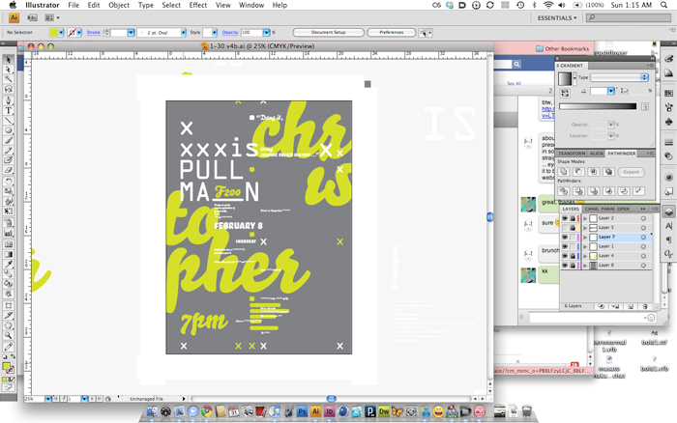Open the Window menu
Screen dimensions: 677x423
pyautogui.click(x=251, y=5)
